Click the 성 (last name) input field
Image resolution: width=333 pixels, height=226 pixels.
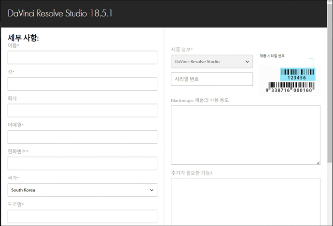(83, 84)
